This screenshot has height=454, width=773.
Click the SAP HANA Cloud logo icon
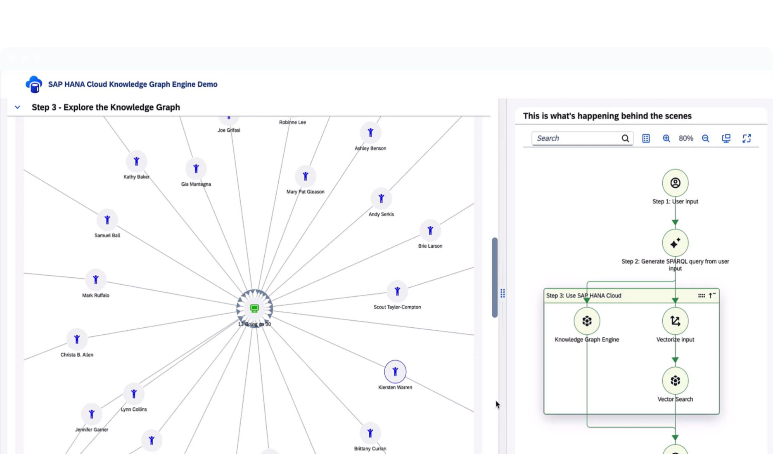[x=34, y=84]
